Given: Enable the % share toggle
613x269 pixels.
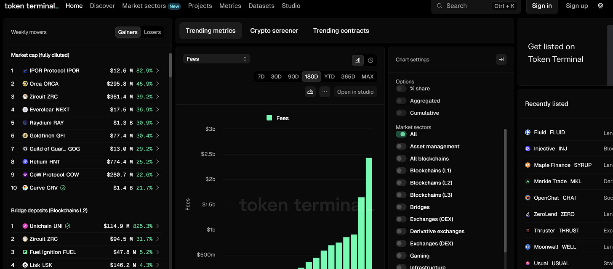Looking at the screenshot, I should [x=401, y=89].
